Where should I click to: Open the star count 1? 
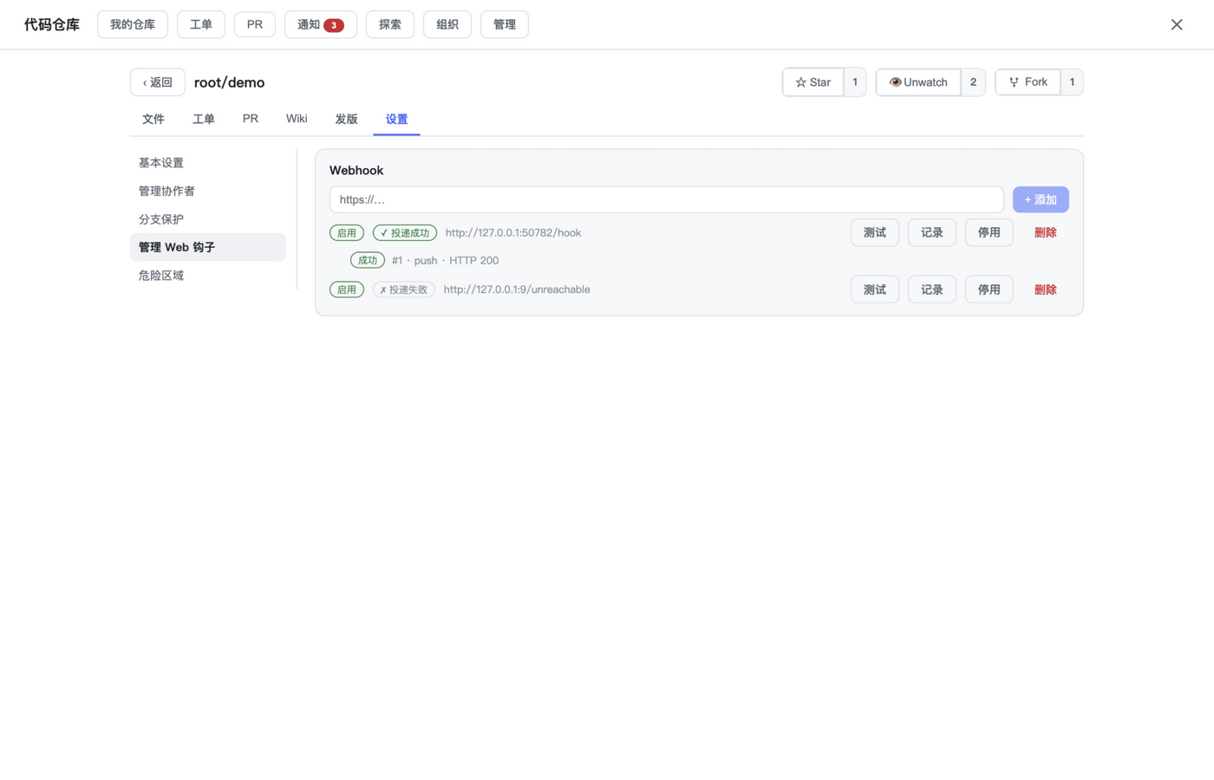pos(855,82)
